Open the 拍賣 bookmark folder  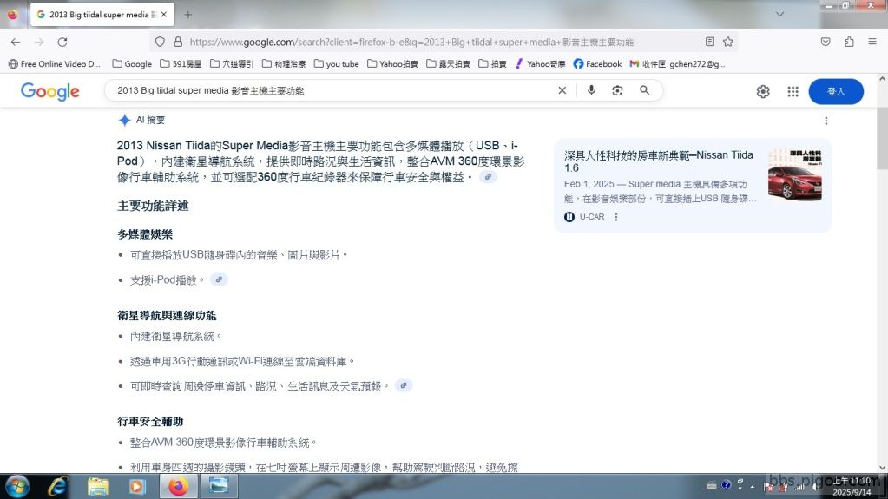click(x=492, y=64)
